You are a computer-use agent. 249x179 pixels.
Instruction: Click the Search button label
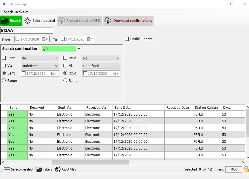15,21
